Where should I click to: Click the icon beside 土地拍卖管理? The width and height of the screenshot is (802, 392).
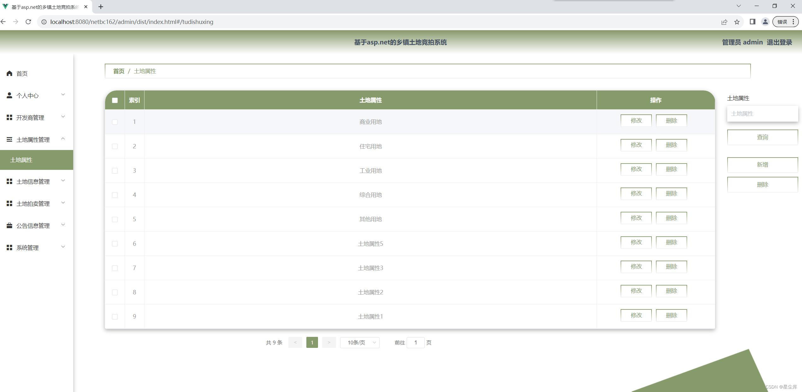9,203
